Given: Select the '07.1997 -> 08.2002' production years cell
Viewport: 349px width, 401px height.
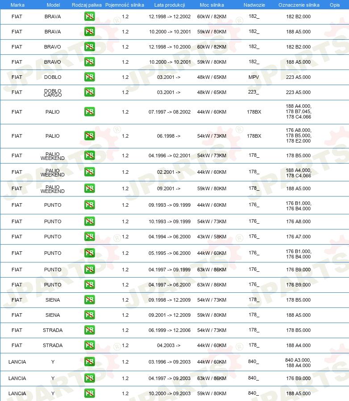Looking at the screenshot, I should coord(170,112).
